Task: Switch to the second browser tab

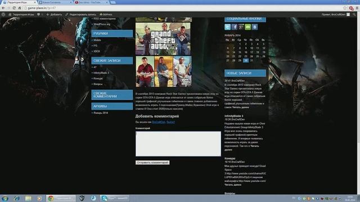Action: [x=55, y=2]
